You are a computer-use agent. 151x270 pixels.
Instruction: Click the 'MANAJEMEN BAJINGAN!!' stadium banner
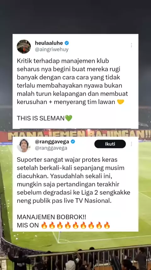click(x=79, y=133)
